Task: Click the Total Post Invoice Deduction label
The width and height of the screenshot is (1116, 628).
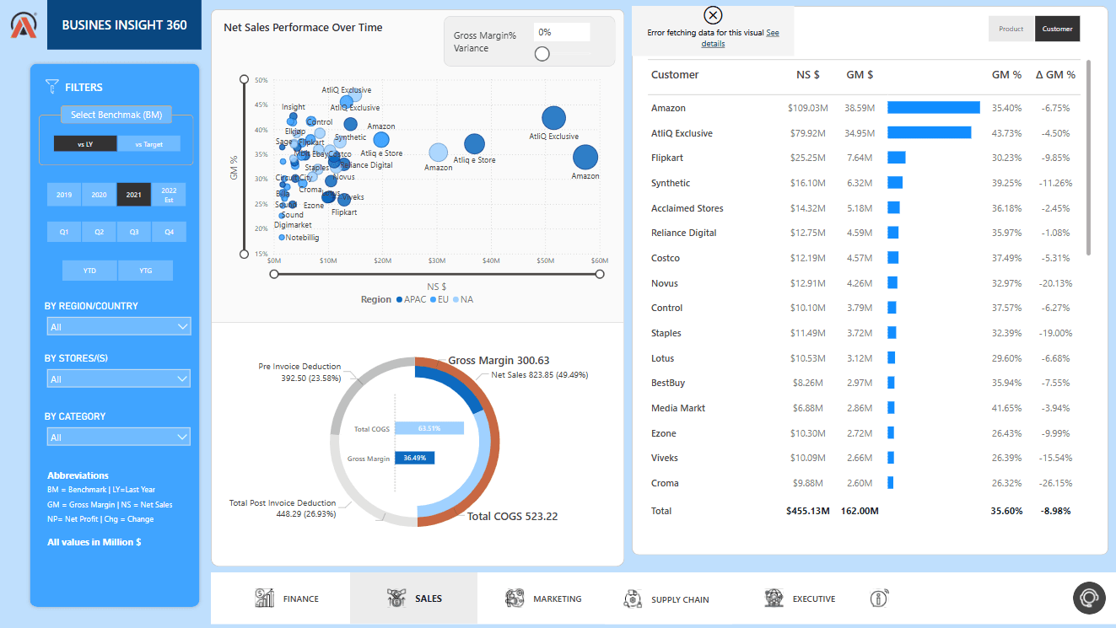Action: [283, 508]
